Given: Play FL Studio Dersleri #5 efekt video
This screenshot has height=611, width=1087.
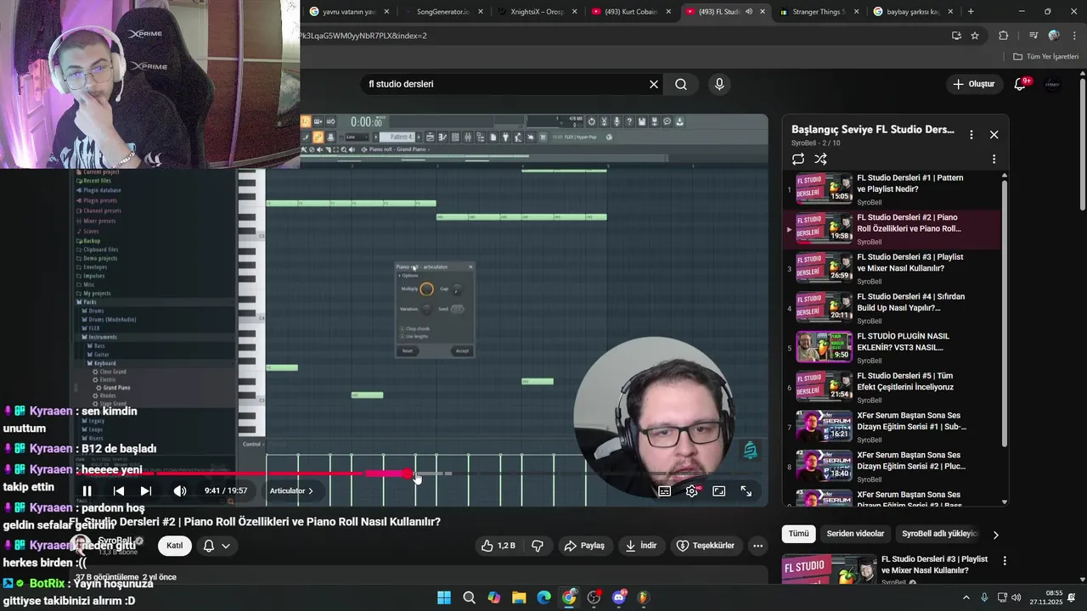Looking at the screenshot, I should coord(892,387).
